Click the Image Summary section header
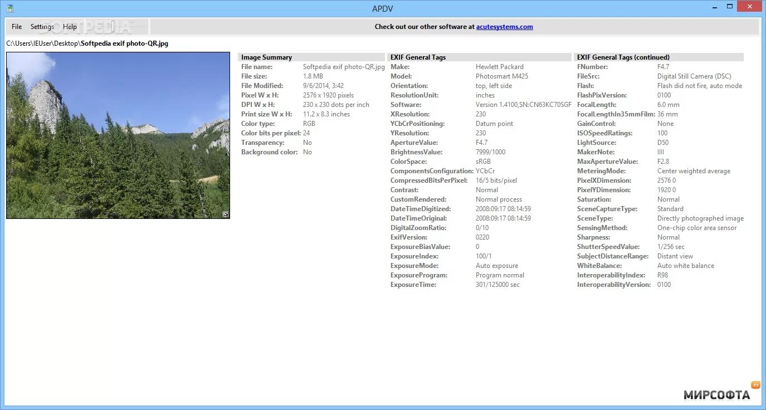Screen dimensions: 766x410 pos(311,57)
